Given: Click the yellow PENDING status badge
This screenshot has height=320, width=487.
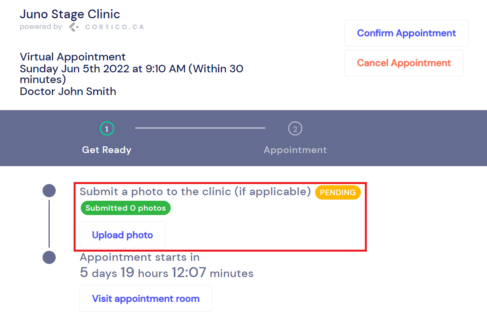Looking at the screenshot, I should 338,192.
